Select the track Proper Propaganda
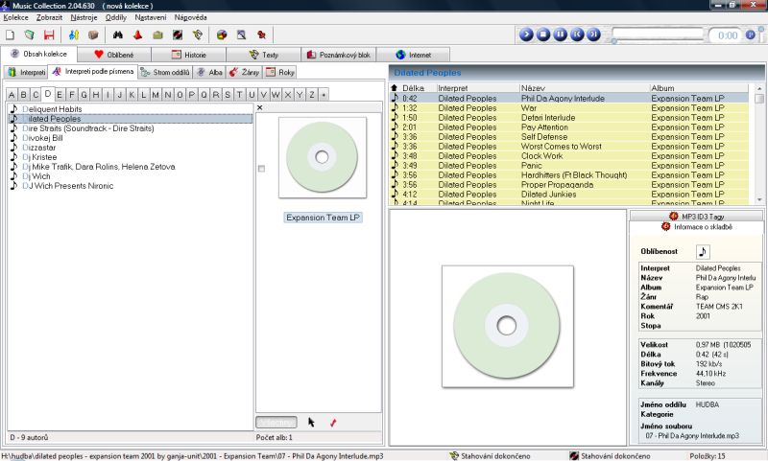The width and height of the screenshot is (768, 461). pos(569,185)
